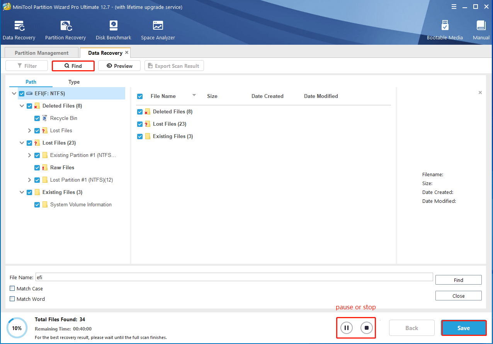The width and height of the screenshot is (493, 344).
Task: Sort by Date Modified column header
Action: 321,96
